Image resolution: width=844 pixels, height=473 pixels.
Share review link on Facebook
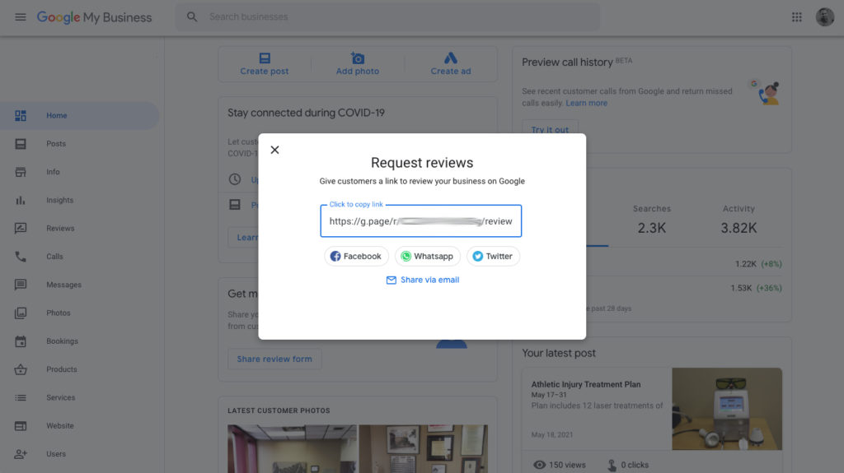pos(356,257)
